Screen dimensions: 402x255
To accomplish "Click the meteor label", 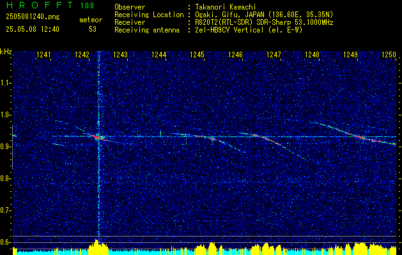I will 91,20.
